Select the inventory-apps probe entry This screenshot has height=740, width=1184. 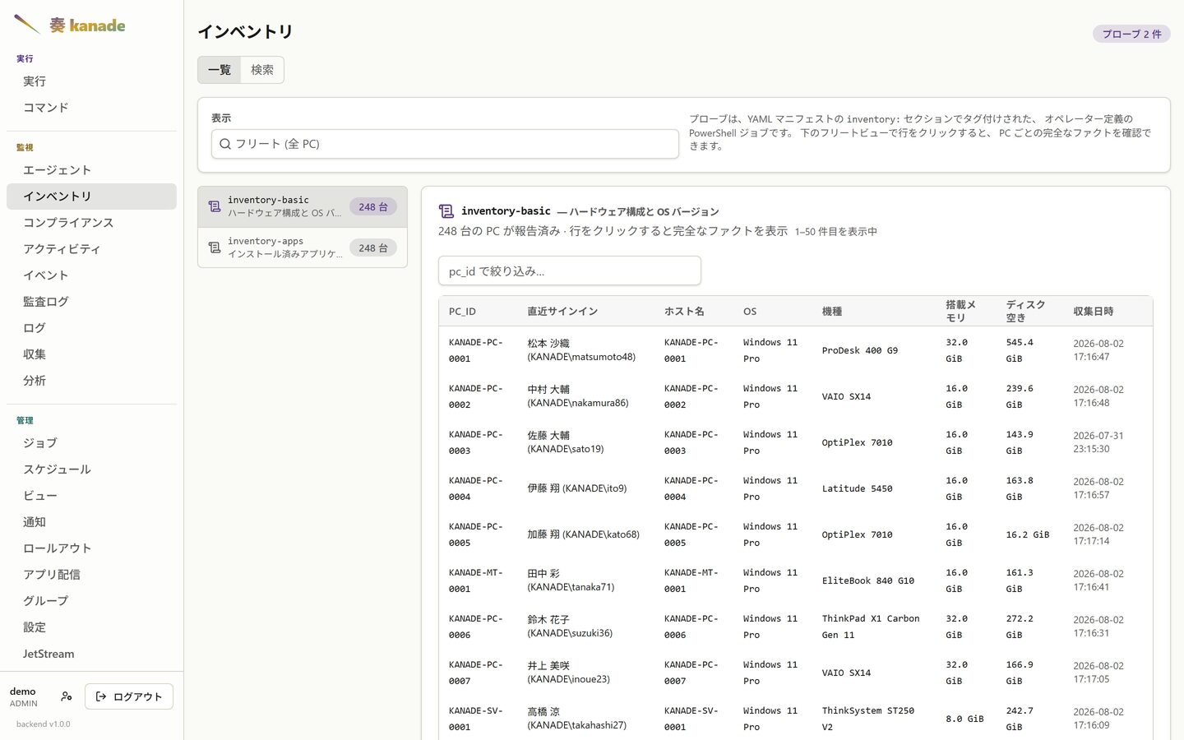[x=303, y=247]
